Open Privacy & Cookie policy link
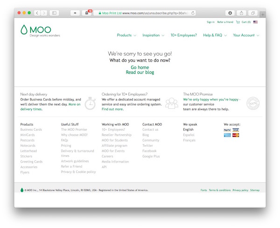280x228 pixels. tap(78, 172)
